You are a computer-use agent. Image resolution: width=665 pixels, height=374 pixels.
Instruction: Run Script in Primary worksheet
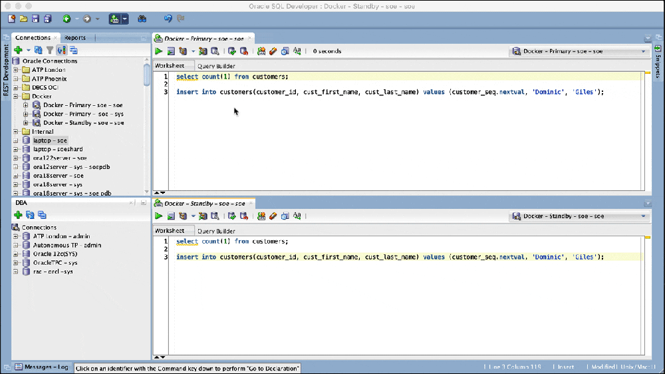coord(171,51)
